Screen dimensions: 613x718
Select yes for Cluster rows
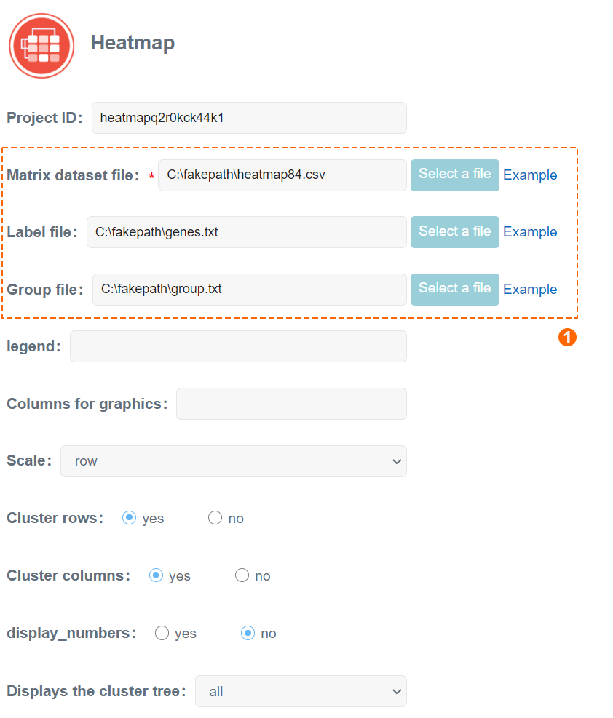[129, 518]
